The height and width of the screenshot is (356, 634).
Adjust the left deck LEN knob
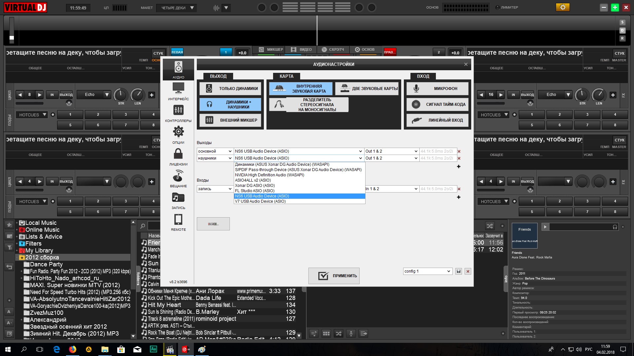click(137, 95)
